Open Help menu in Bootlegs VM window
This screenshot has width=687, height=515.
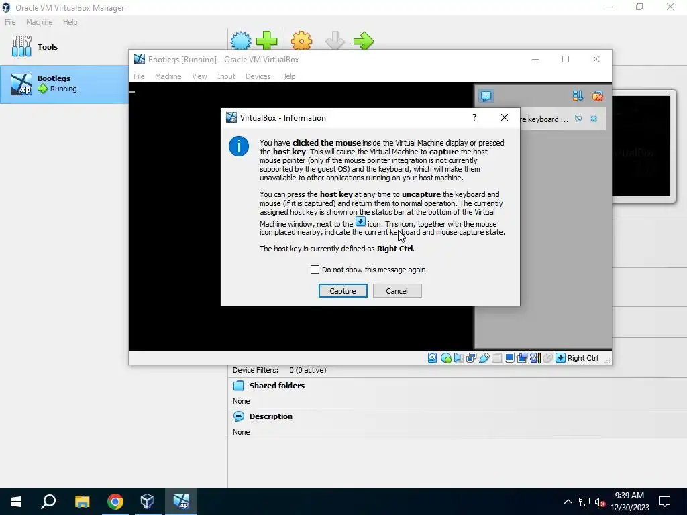pyautogui.click(x=288, y=76)
